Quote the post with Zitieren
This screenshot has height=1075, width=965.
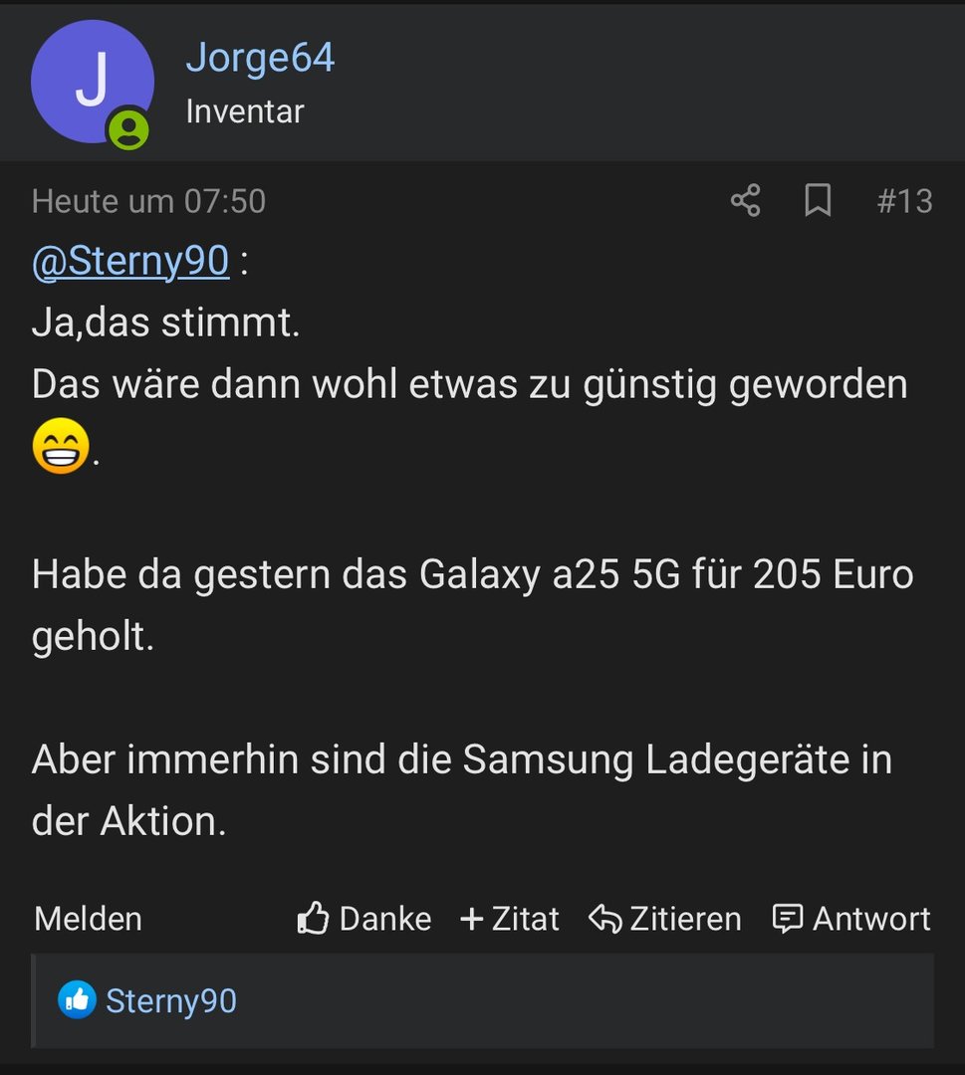pos(685,919)
